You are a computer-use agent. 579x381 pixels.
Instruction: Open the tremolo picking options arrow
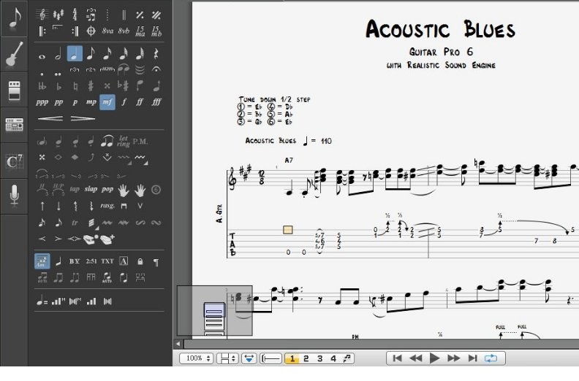click(x=97, y=228)
